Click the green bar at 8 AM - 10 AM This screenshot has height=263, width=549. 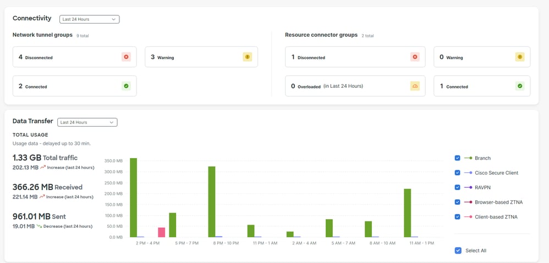point(369,229)
